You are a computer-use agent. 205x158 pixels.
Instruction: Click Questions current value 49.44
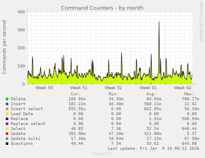[77, 144]
